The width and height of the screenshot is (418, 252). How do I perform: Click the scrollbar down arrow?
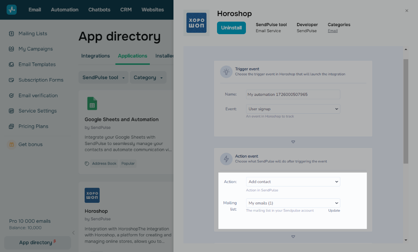(x=406, y=240)
